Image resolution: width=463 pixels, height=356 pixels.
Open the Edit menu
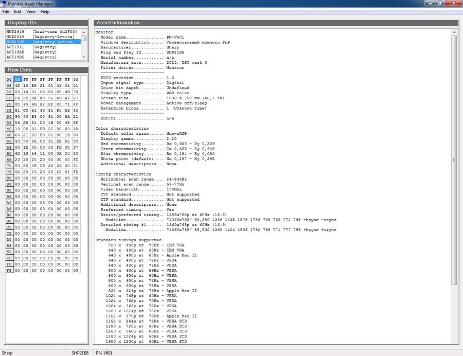(17, 11)
